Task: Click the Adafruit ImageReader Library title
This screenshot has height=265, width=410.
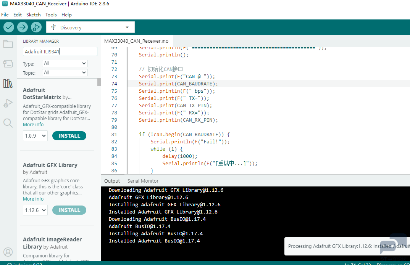Action: click(x=52, y=243)
